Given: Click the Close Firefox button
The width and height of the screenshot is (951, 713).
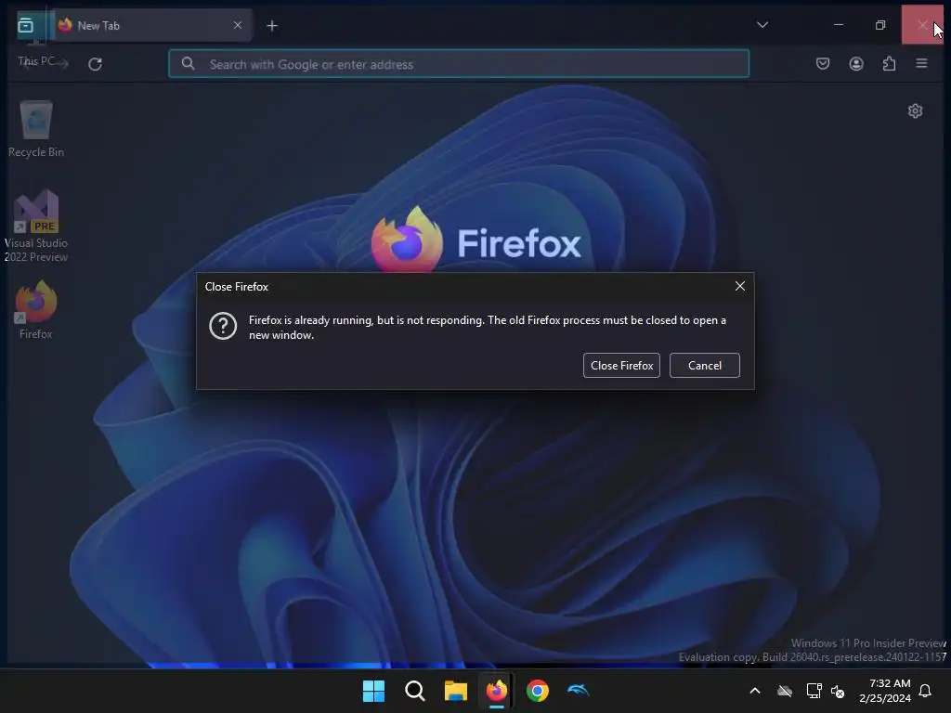Looking at the screenshot, I should pyautogui.click(x=621, y=365).
